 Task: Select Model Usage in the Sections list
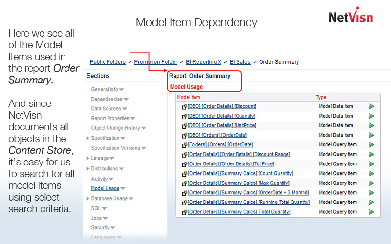(x=105, y=188)
